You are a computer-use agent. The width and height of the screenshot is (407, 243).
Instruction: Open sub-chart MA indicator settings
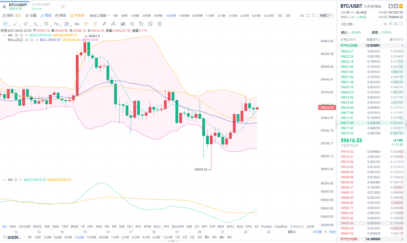(x=16, y=180)
